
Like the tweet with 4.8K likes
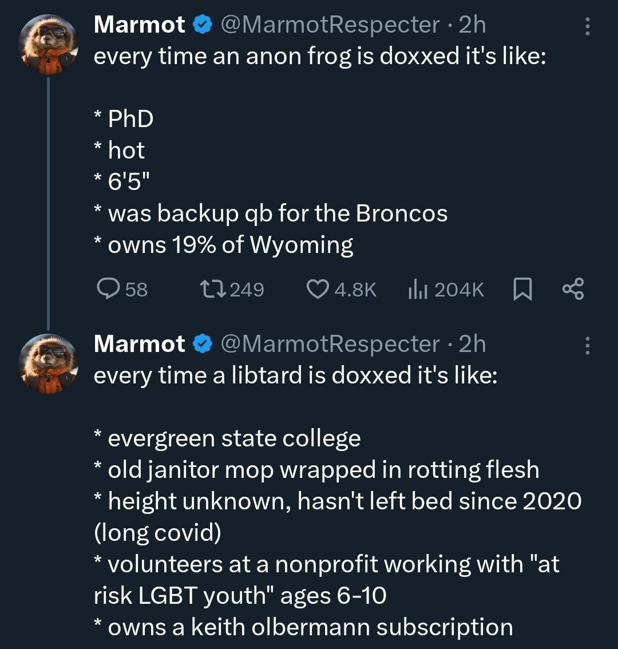[316, 289]
